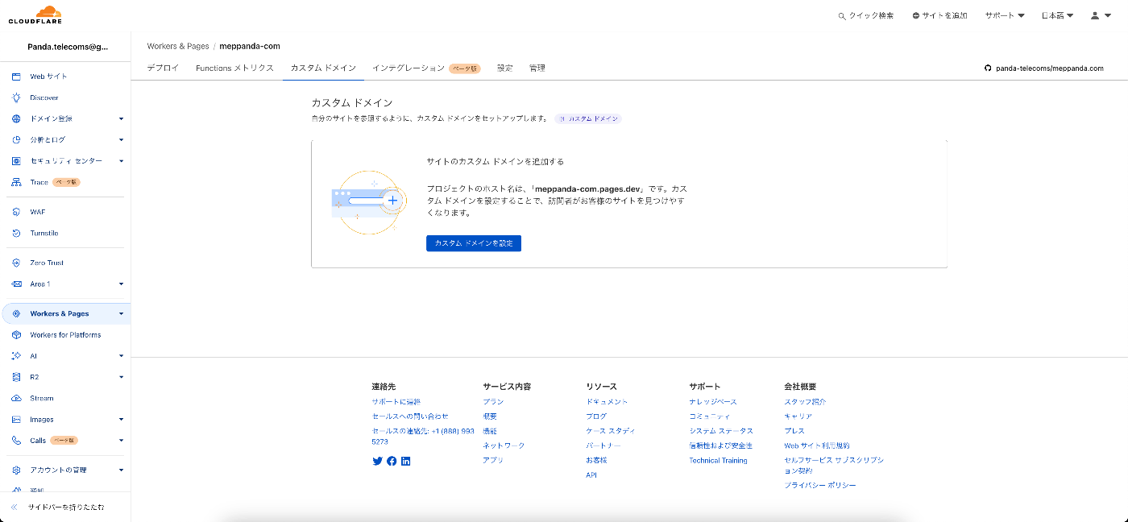Open footer システム ステータス link
Viewport: 1128px width, 522px height.
721,431
